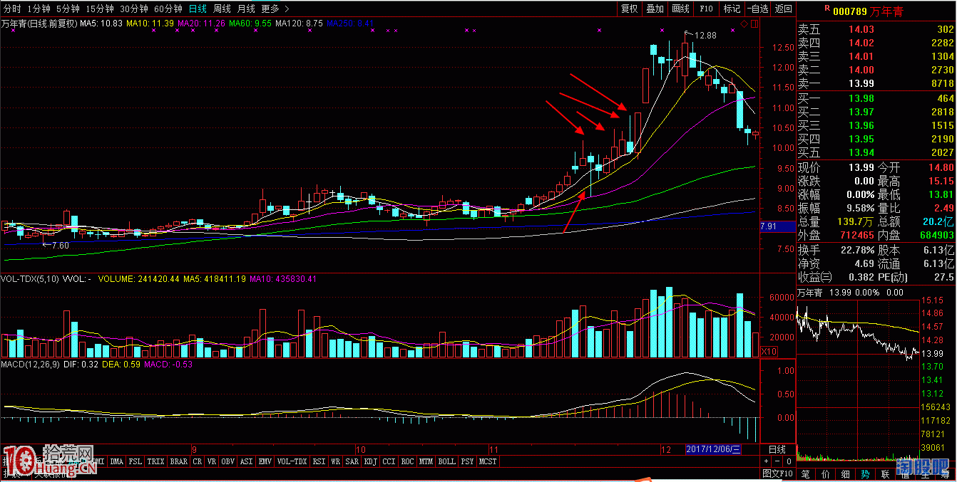Click the MA5: 10.83 legend label
Image resolution: width=957 pixels, height=482 pixels.
(x=101, y=23)
